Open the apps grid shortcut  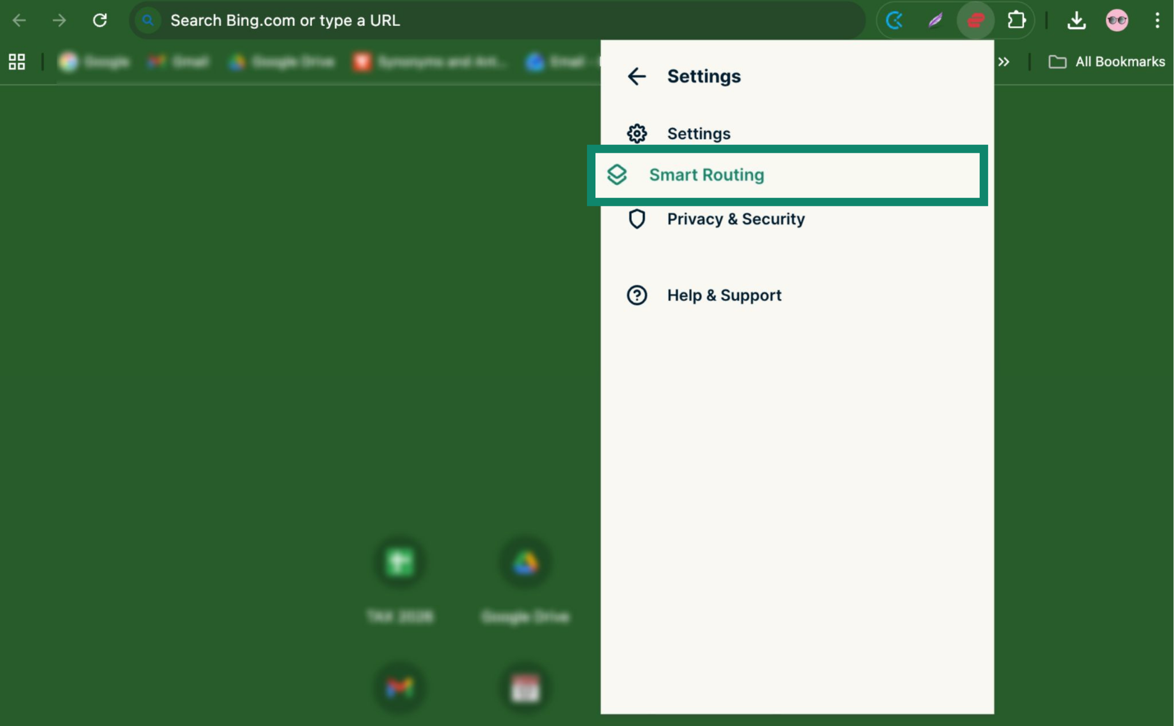tap(17, 62)
